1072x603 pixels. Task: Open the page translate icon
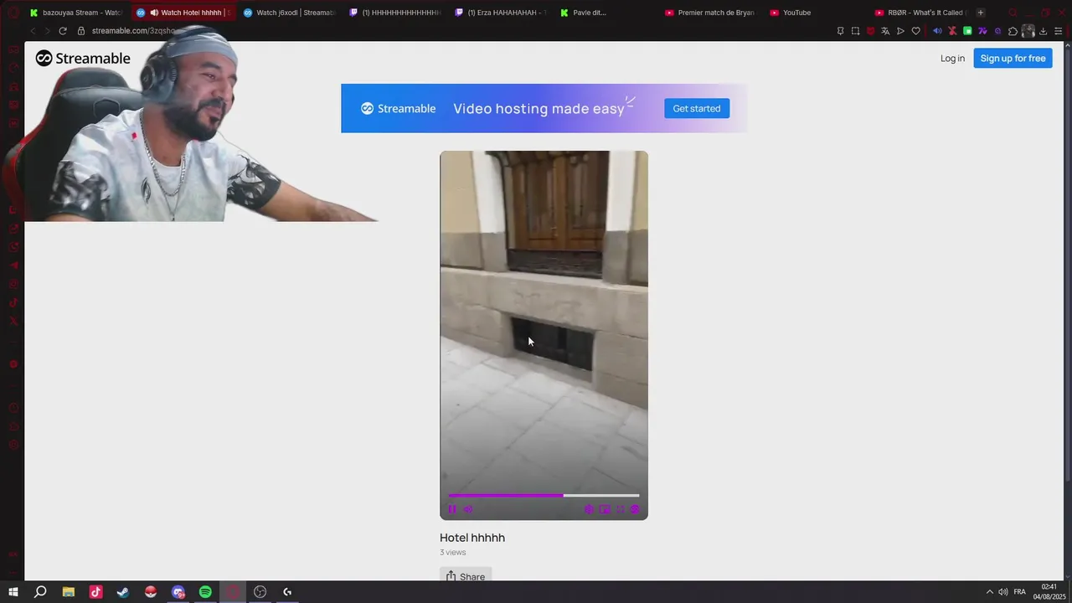point(885,31)
